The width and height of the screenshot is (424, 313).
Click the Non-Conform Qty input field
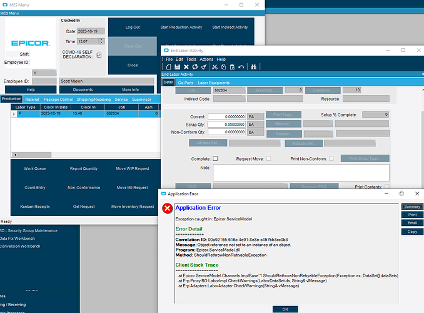point(226,132)
